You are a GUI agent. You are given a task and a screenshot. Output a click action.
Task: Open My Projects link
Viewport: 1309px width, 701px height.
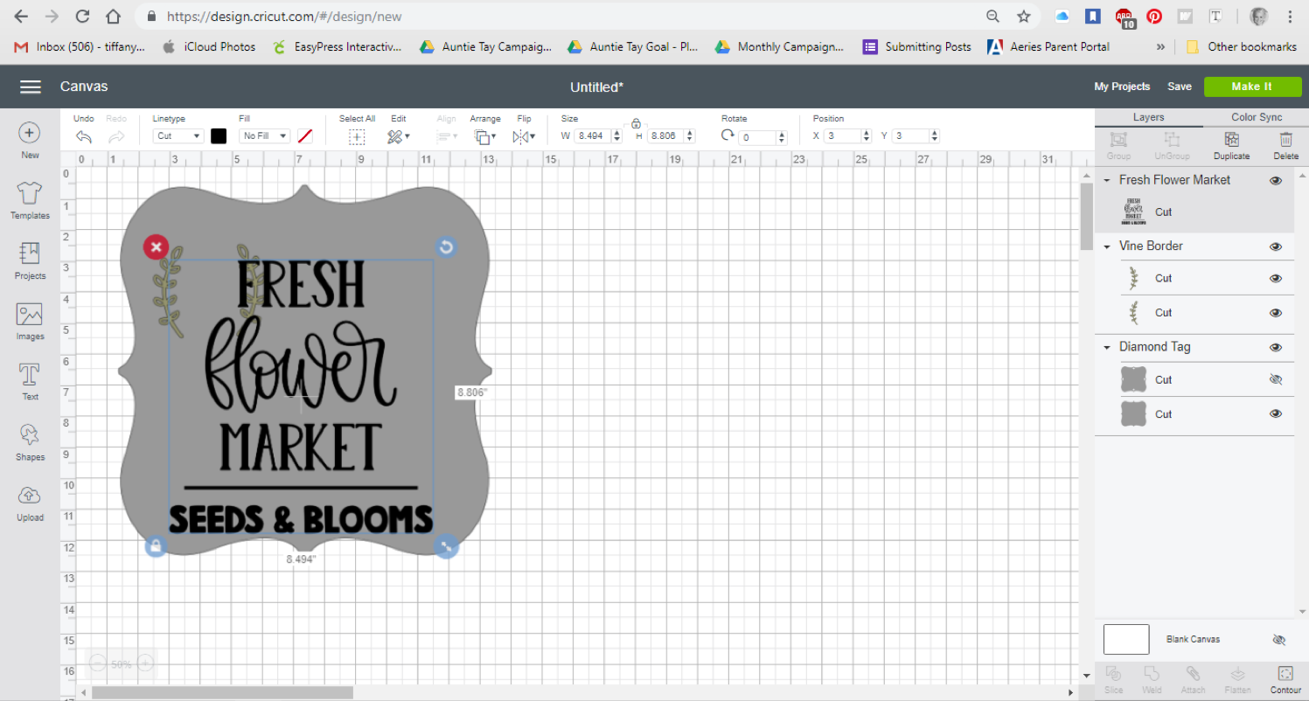coord(1122,87)
